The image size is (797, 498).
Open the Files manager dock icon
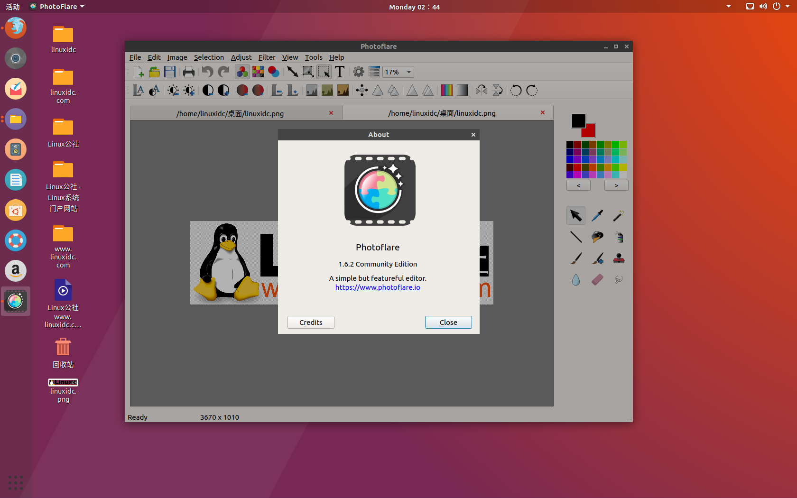tap(16, 119)
